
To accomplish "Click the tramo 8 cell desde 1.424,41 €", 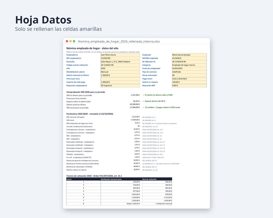I will (x=120, y=203).
